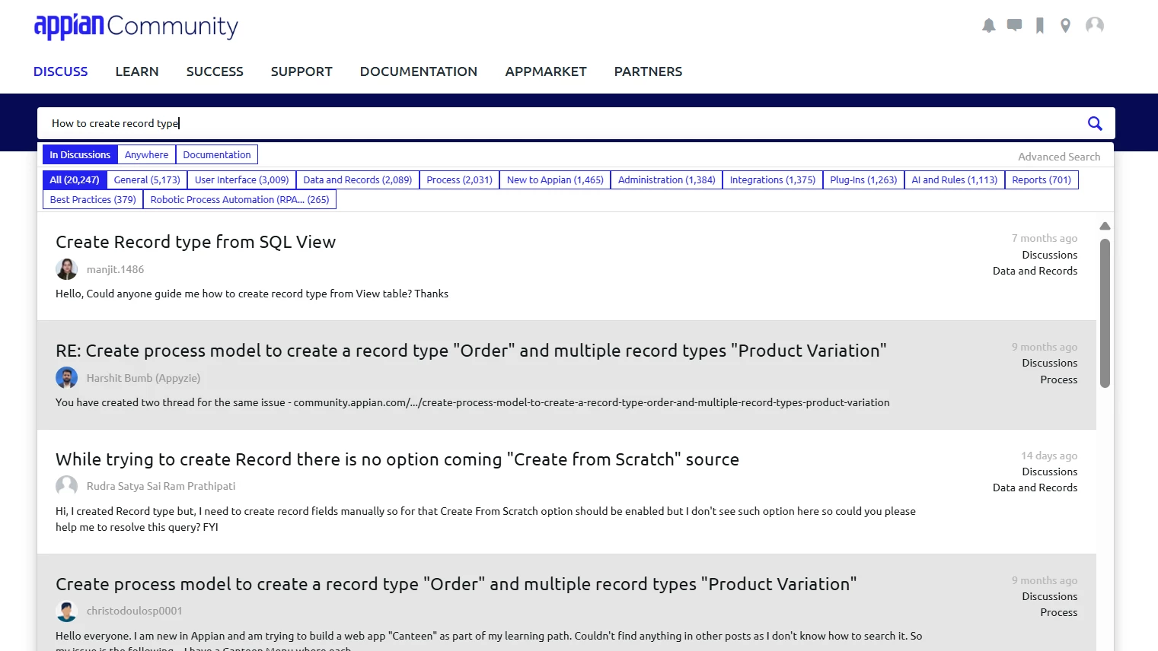Click the location pin icon
The width and height of the screenshot is (1158, 651).
1065,26
